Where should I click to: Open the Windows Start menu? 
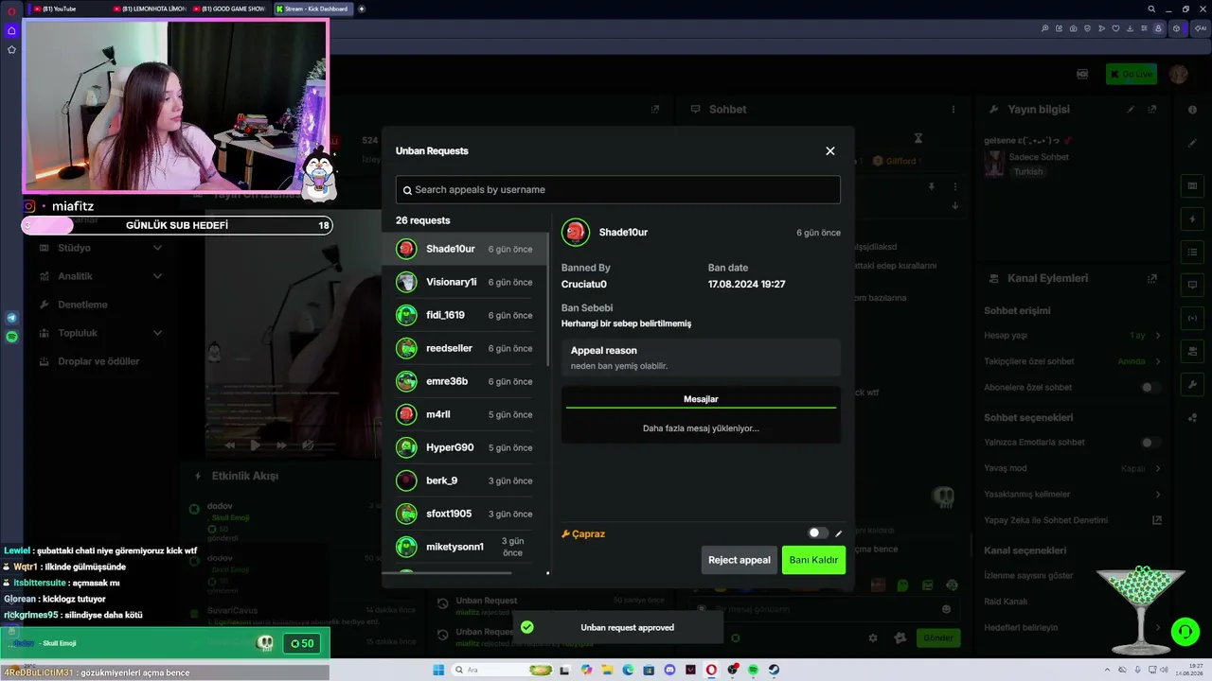[438, 671]
